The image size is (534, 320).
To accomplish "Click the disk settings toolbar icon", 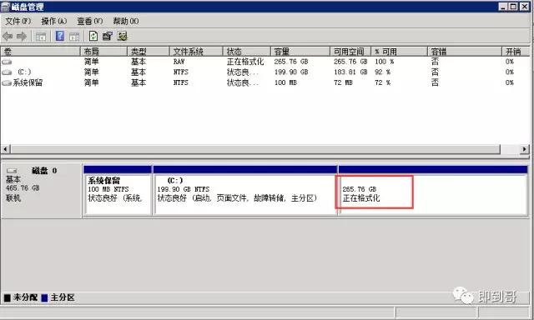I will pos(122,36).
